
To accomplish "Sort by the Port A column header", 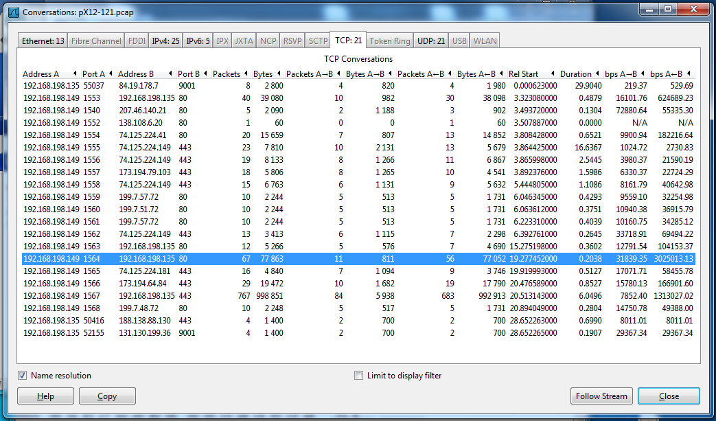I will coord(93,74).
